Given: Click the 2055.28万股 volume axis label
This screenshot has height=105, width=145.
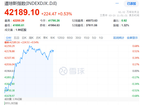Looking at the screenshot, I should 11,103.
